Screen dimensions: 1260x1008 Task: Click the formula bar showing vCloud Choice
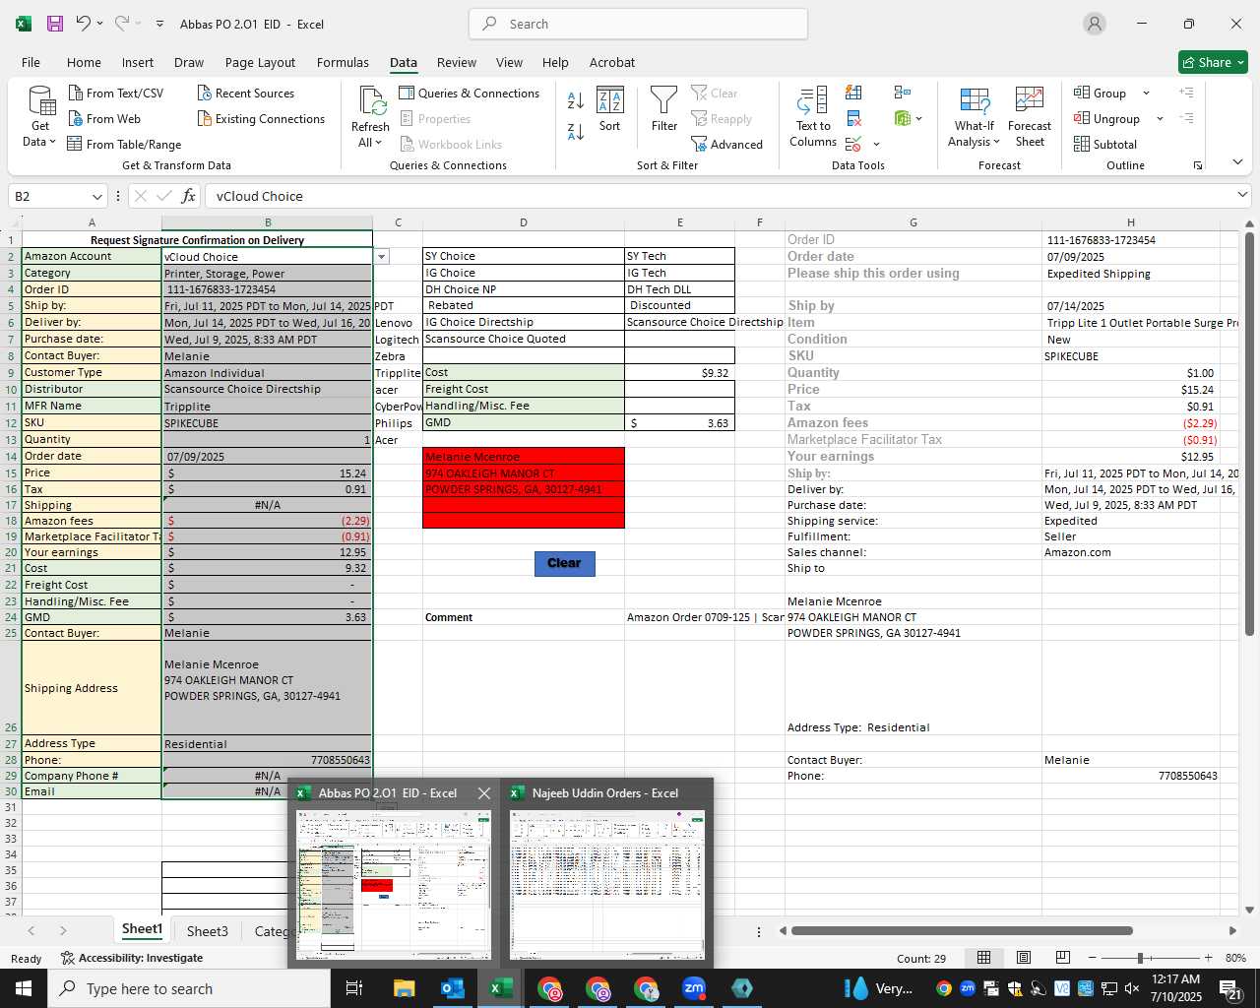point(719,196)
